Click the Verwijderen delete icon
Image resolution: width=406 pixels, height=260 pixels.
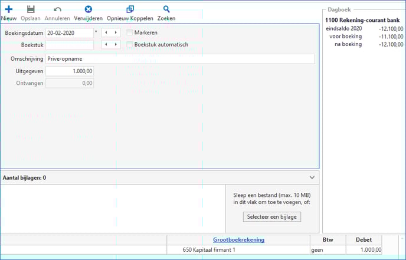pyautogui.click(x=89, y=9)
